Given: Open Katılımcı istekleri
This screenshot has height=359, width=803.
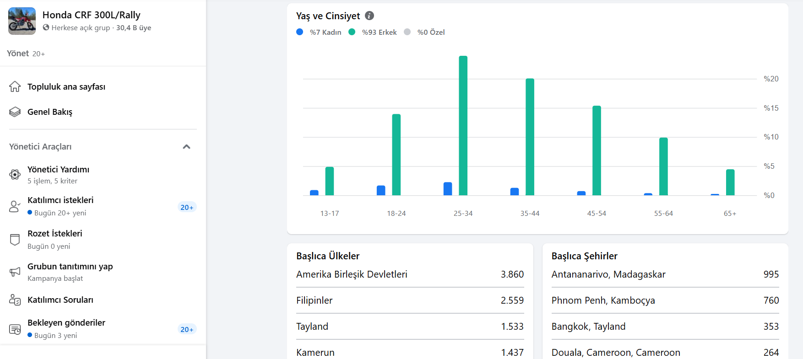Looking at the screenshot, I should tap(103, 206).
